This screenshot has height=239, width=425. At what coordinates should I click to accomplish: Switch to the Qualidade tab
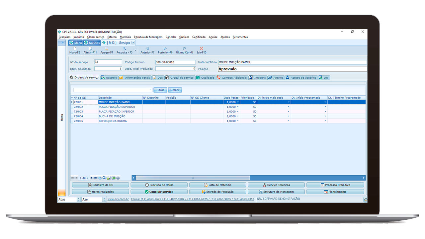(205, 78)
